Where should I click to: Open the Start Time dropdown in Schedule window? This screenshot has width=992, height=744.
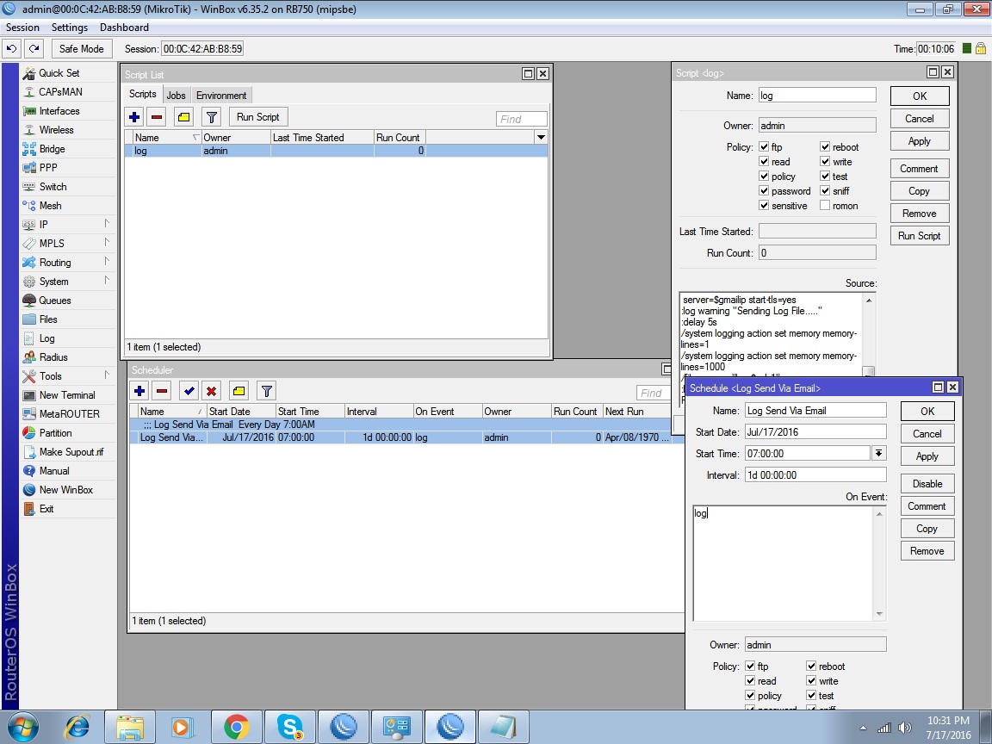878,453
